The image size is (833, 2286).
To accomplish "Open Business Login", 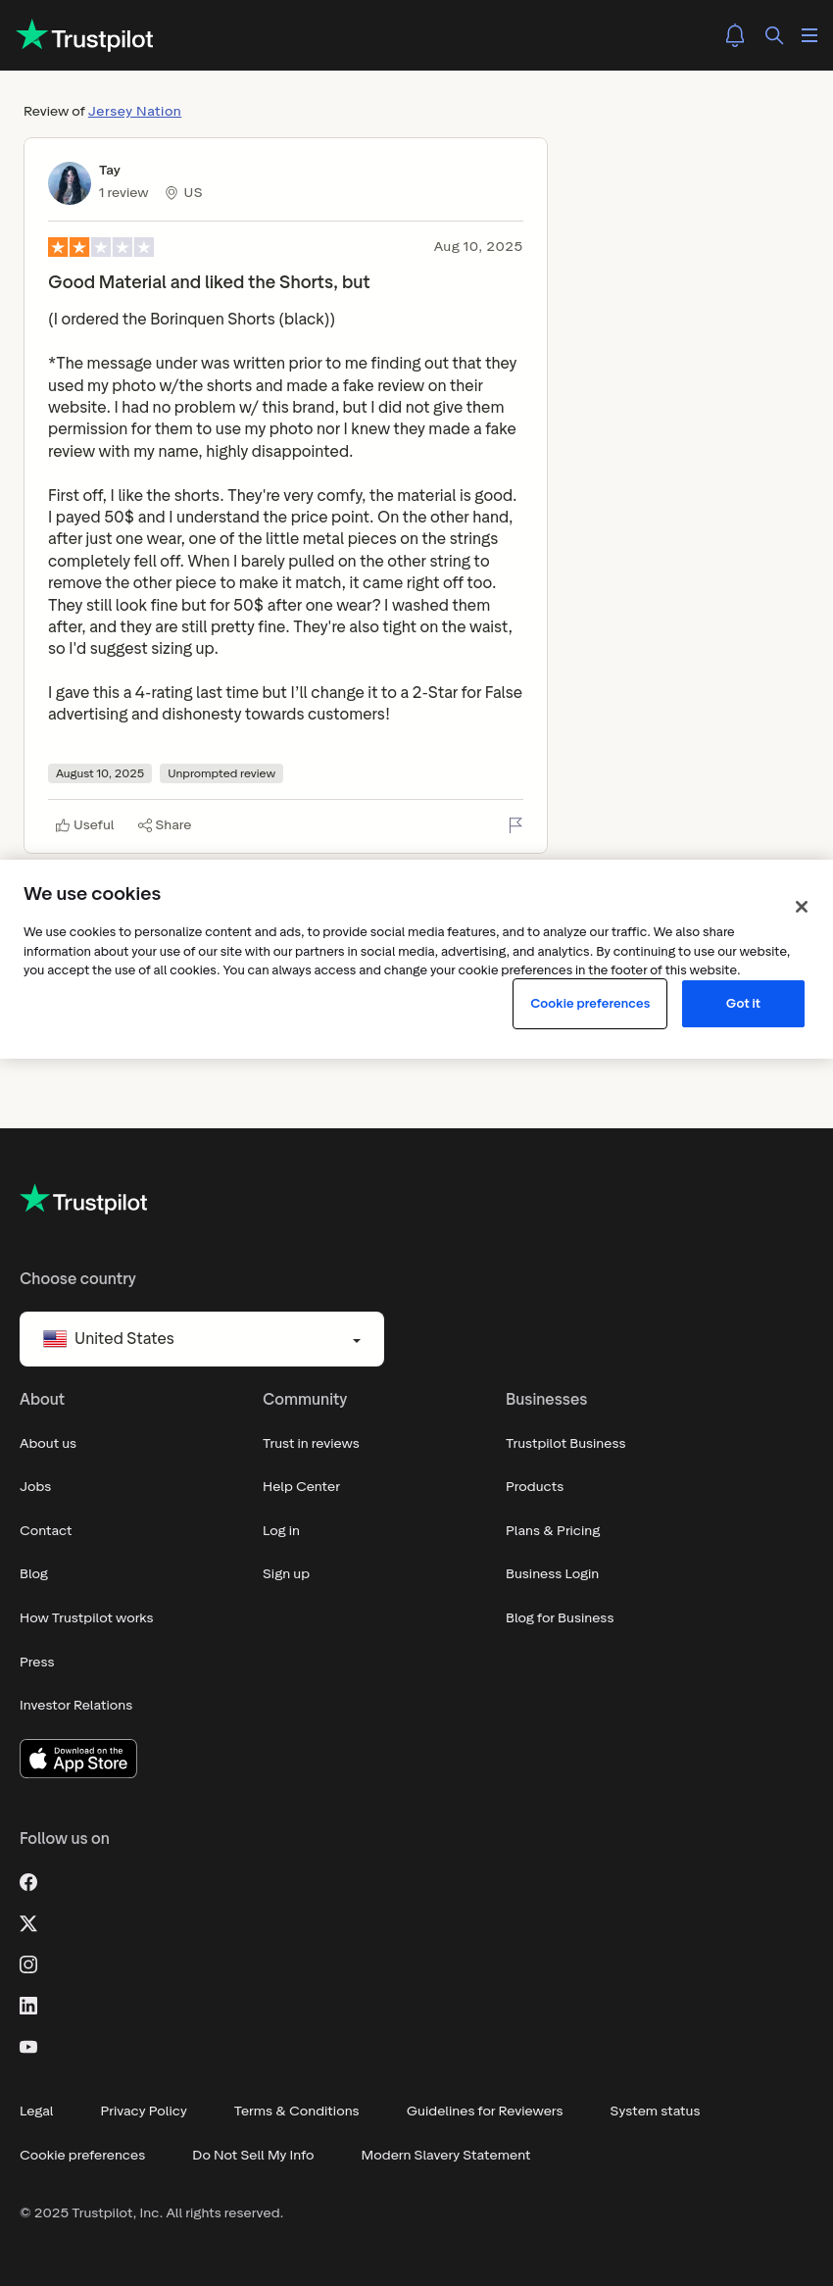I will (x=552, y=1574).
